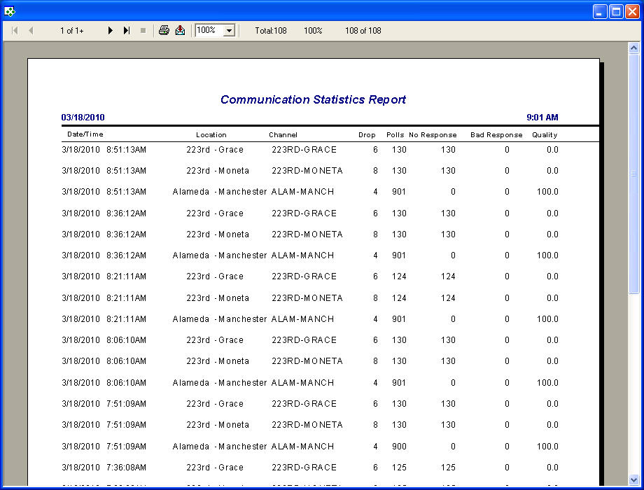
Task: Select the Communication Statistics Report title
Action: 313,99
